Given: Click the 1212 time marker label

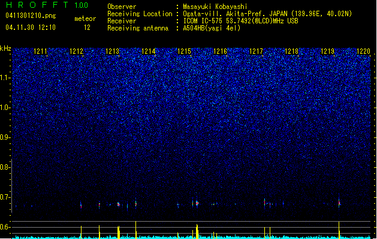Looking at the screenshot, I should 76,51.
